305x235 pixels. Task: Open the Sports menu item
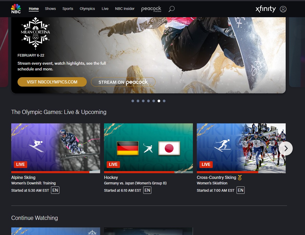68,9
